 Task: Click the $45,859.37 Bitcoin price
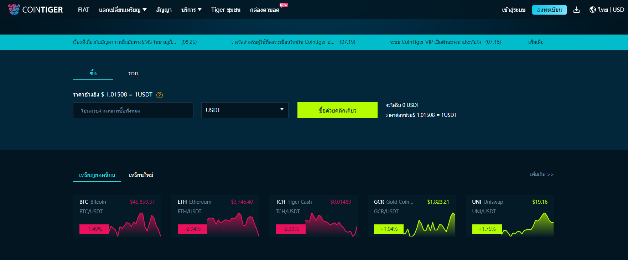(142, 202)
